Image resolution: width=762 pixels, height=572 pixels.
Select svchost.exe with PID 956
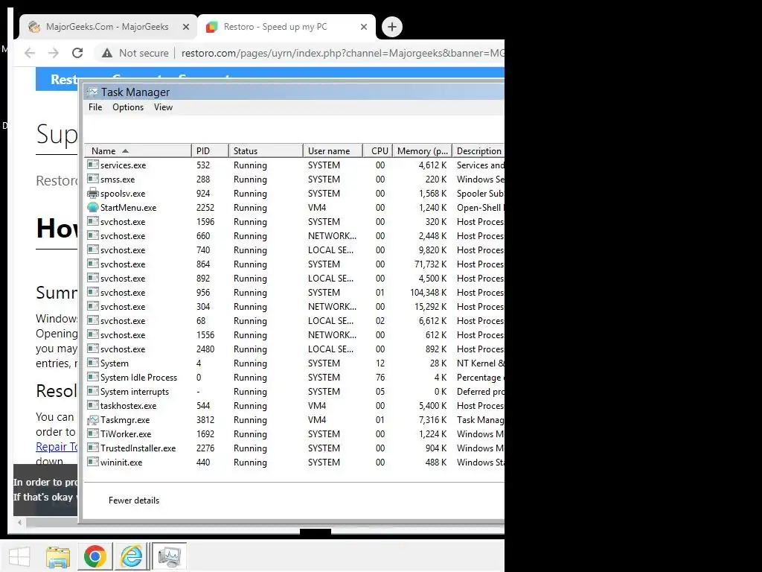(x=295, y=292)
